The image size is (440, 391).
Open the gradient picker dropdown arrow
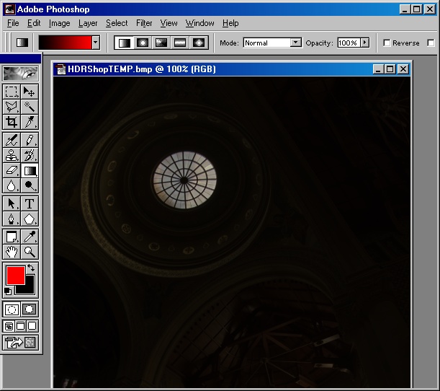click(96, 43)
